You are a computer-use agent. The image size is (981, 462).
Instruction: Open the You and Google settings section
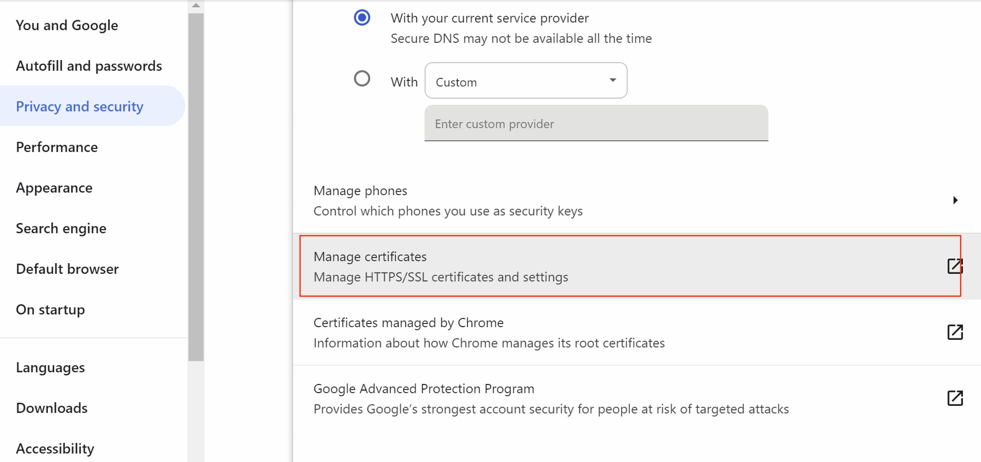67,25
